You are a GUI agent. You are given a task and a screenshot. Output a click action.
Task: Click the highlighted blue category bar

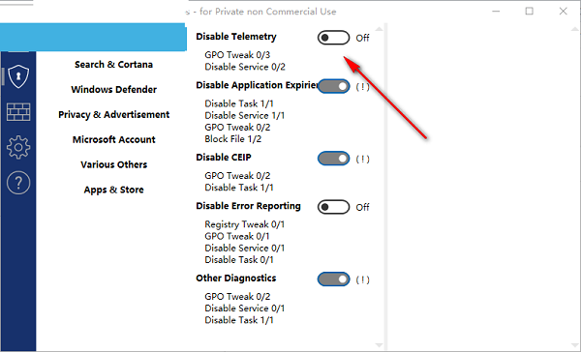(93, 37)
